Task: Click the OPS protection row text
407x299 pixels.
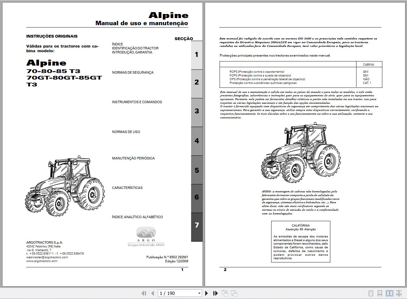Action: (x=267, y=79)
